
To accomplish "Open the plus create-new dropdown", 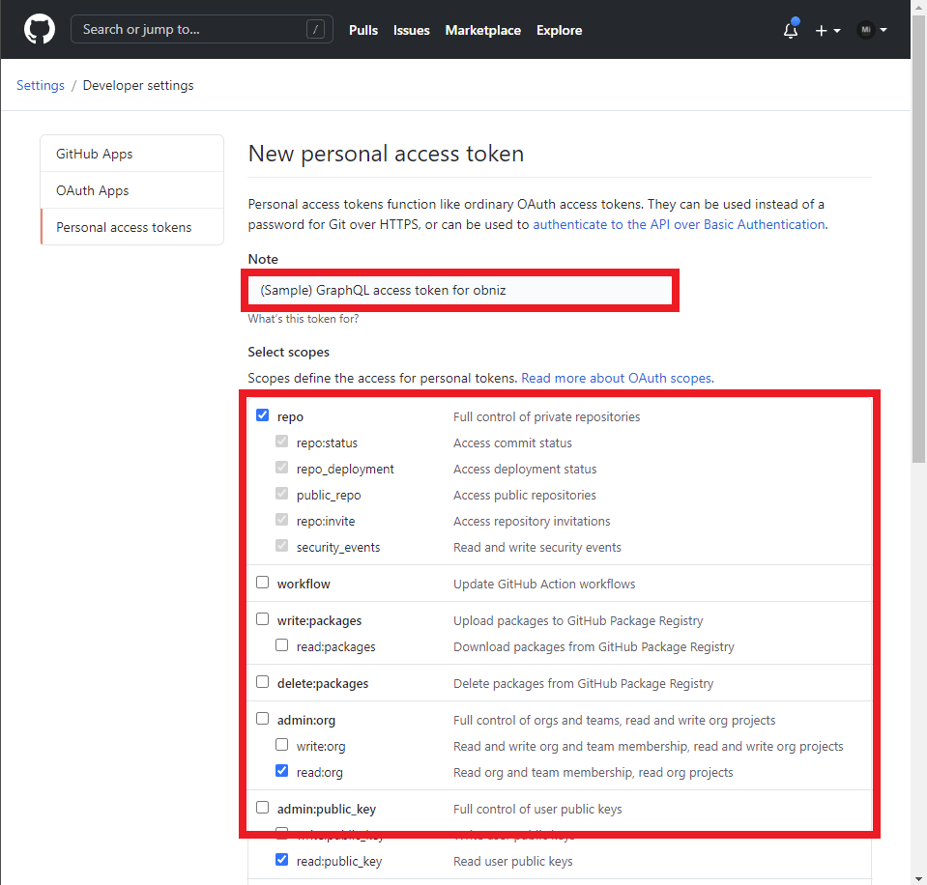I will tap(826, 30).
